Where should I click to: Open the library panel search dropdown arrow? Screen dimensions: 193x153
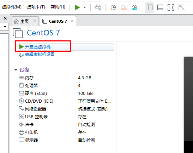coord(5,27)
